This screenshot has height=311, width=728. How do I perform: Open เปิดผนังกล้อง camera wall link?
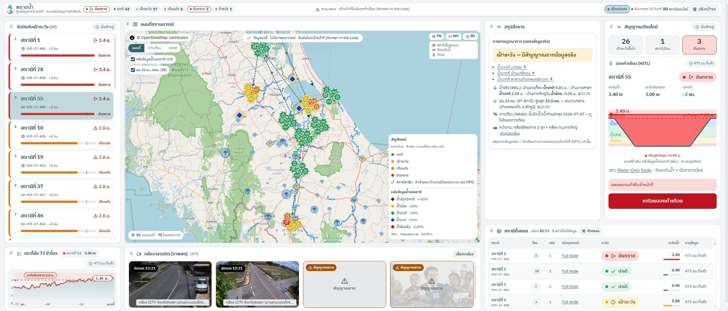pos(510,133)
